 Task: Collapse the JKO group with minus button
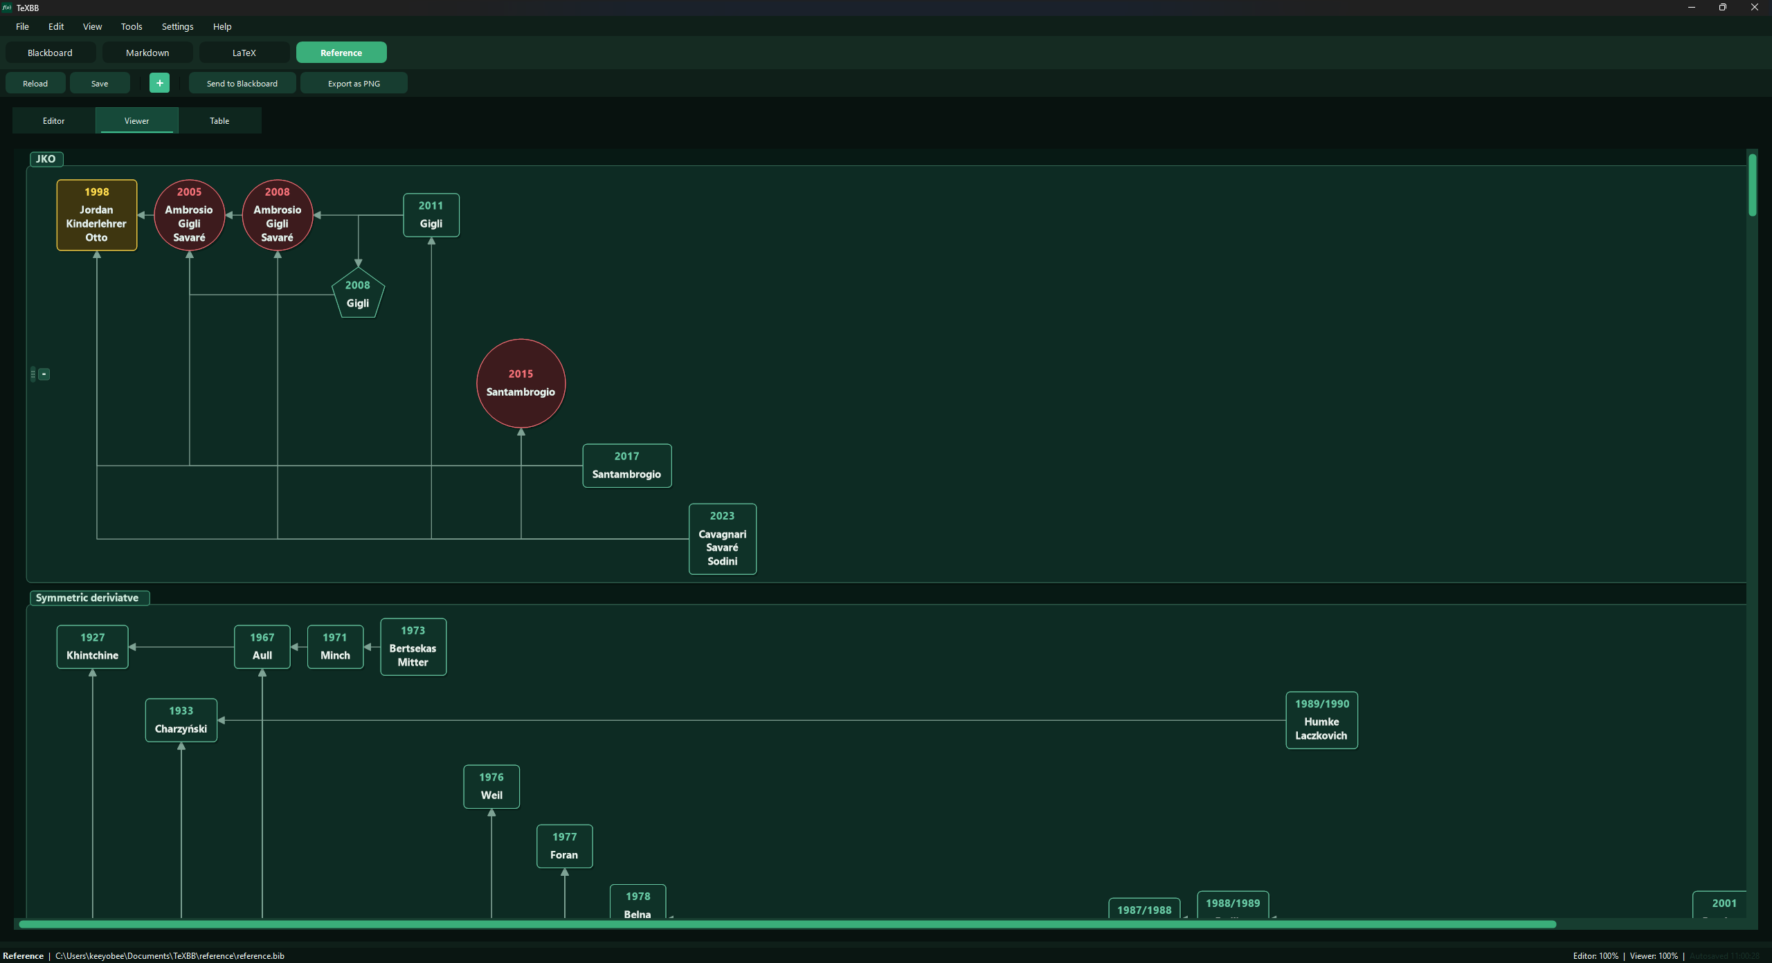[x=44, y=374]
